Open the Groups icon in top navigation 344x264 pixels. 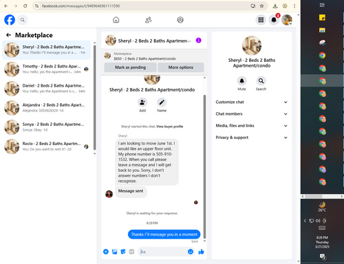(x=180, y=20)
